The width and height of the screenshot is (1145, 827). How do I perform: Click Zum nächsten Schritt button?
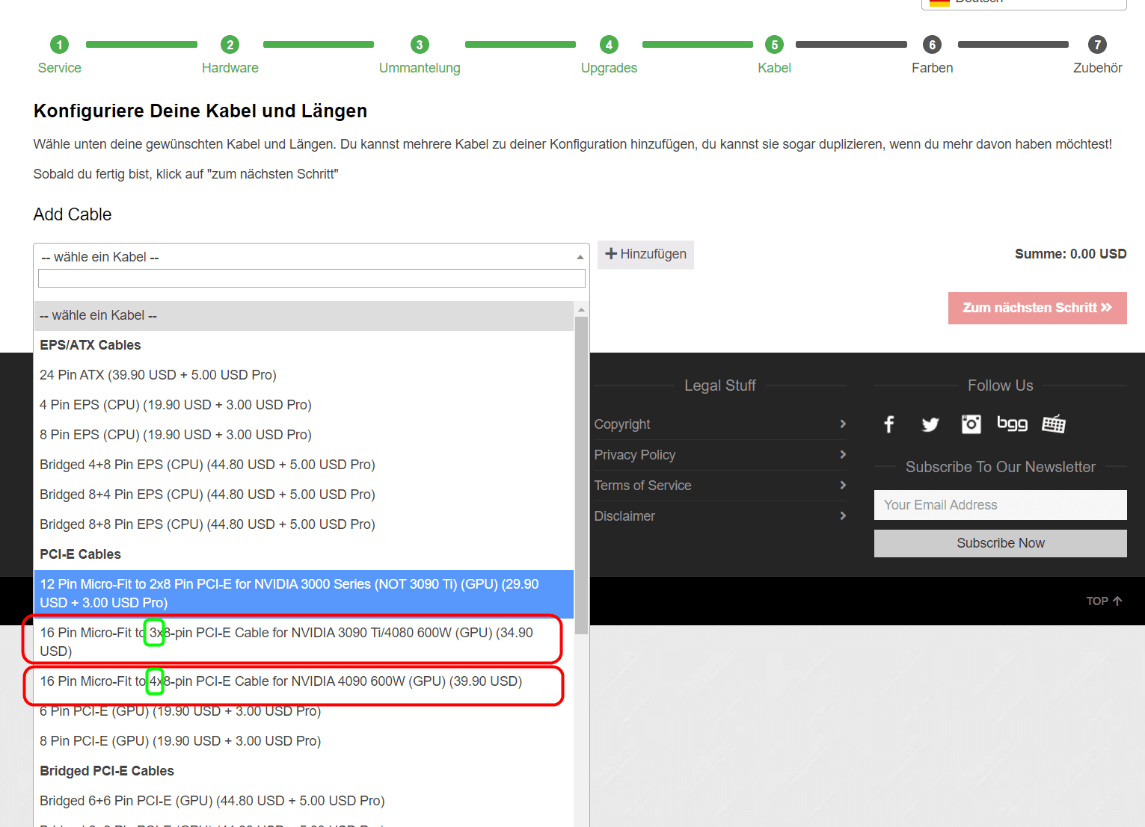(x=1037, y=308)
